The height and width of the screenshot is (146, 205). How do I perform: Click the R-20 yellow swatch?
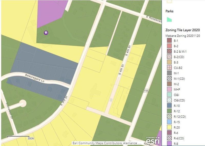[x=169, y=127]
